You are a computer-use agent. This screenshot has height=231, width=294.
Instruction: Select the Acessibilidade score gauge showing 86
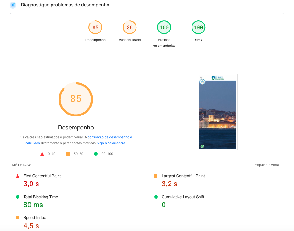coord(130,28)
